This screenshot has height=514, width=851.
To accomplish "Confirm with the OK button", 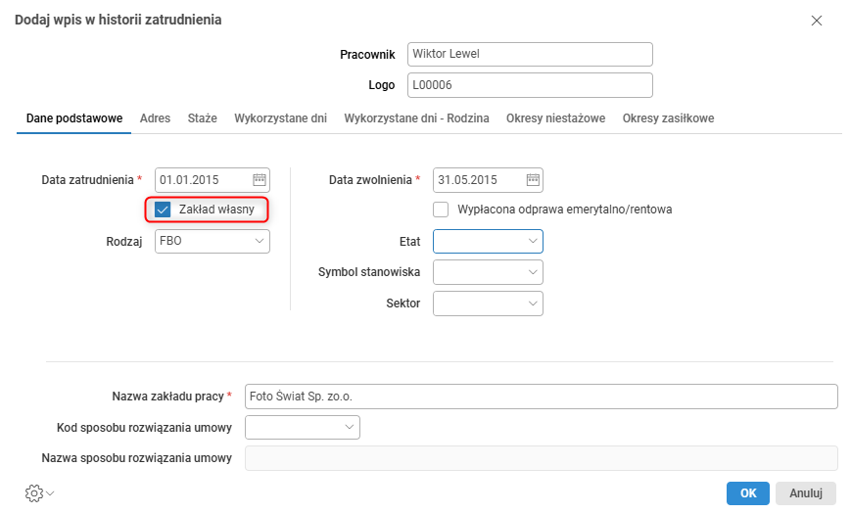I will pos(747,493).
